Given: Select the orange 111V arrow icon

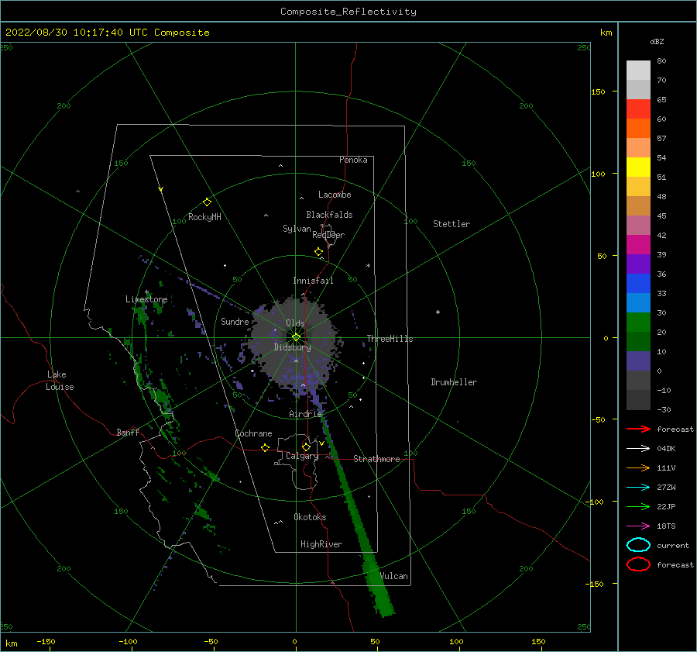Looking at the screenshot, I should pyautogui.click(x=638, y=467).
